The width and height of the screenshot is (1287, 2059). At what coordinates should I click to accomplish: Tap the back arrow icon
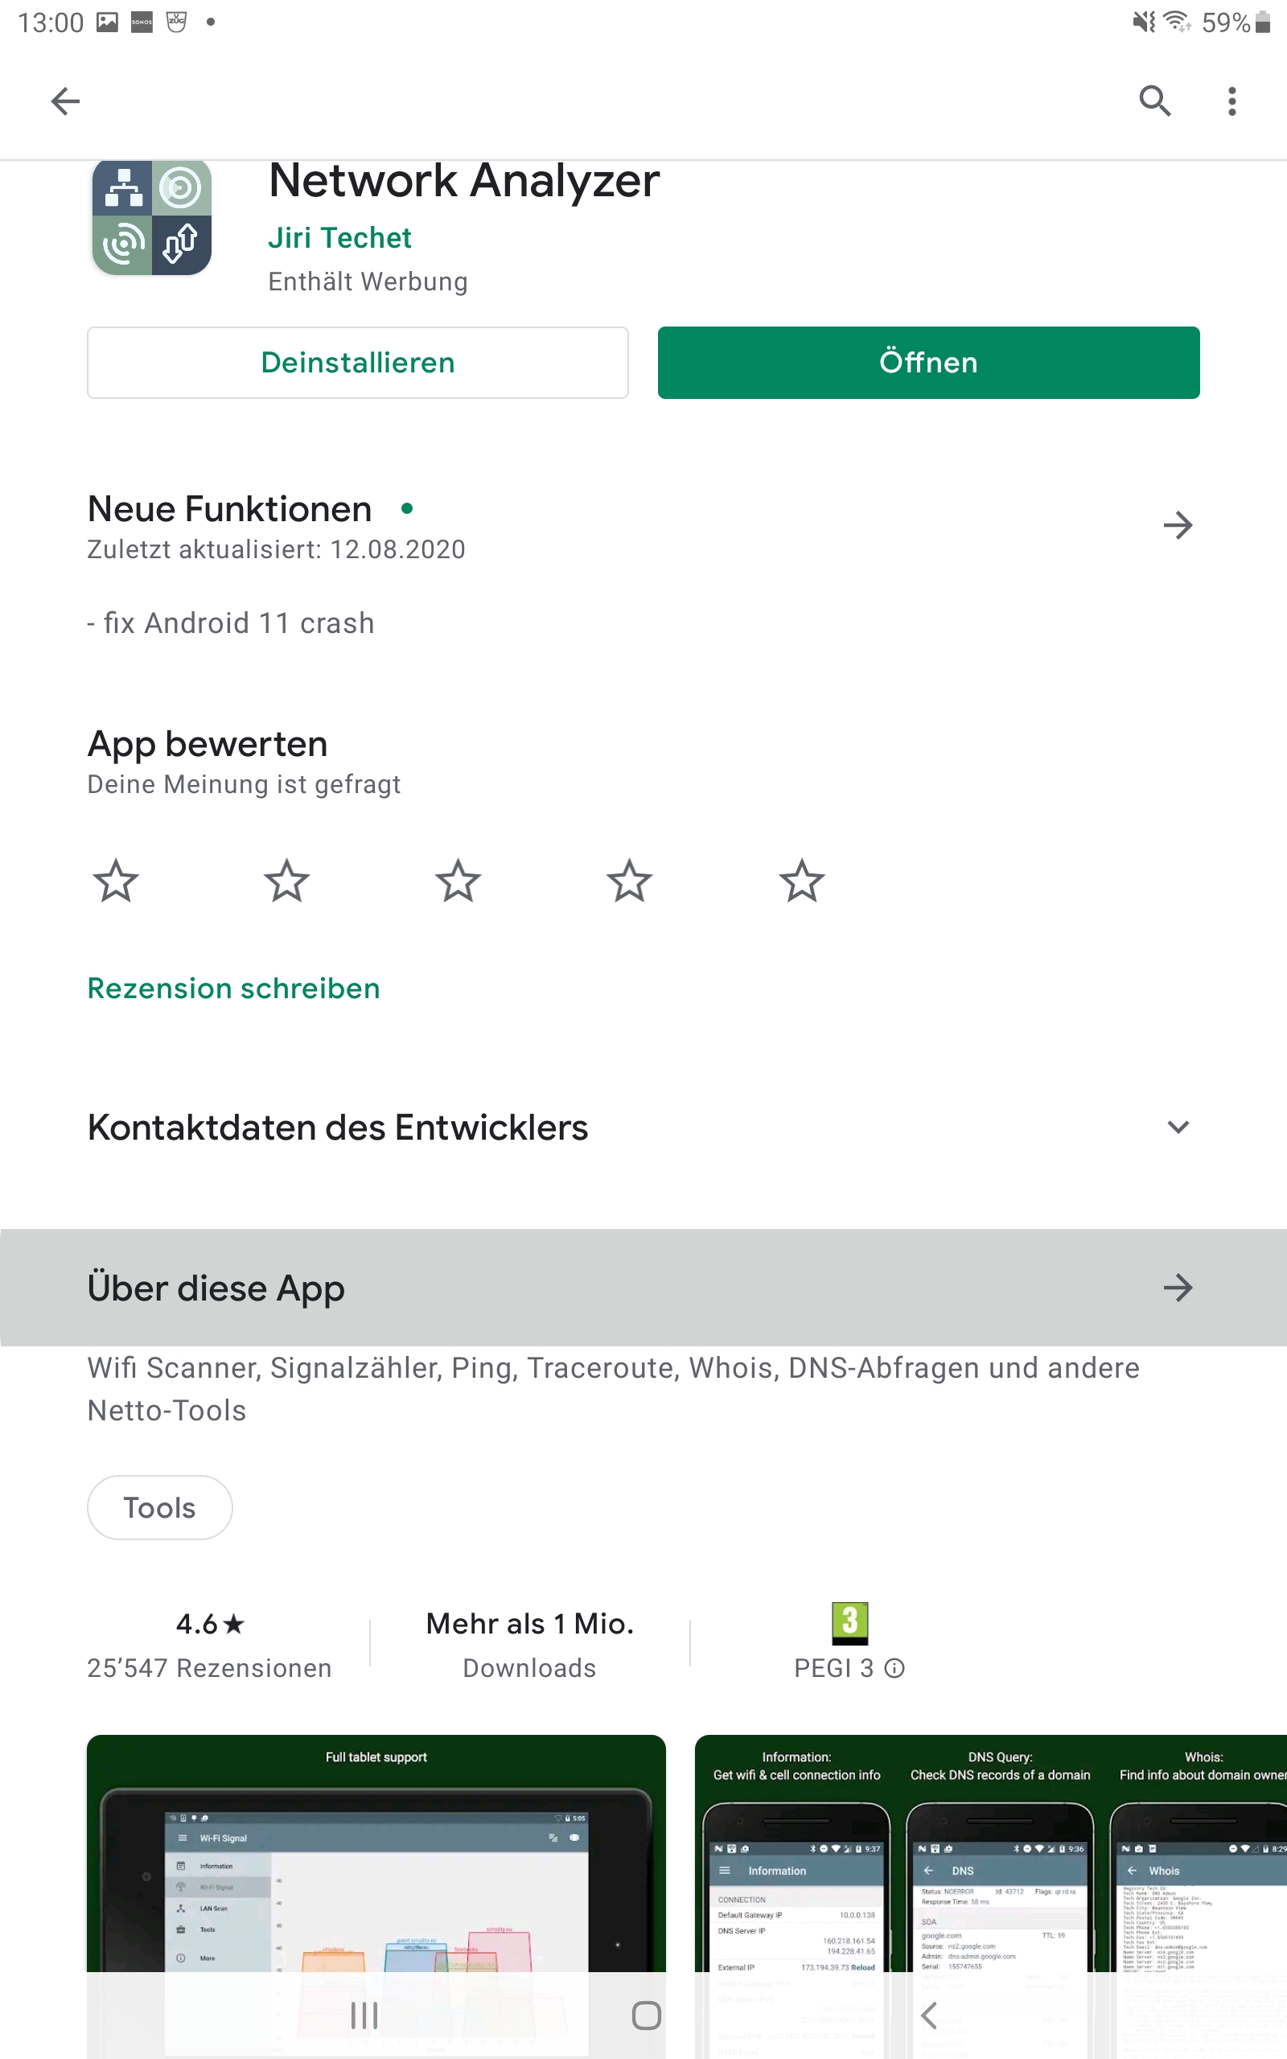(x=65, y=101)
